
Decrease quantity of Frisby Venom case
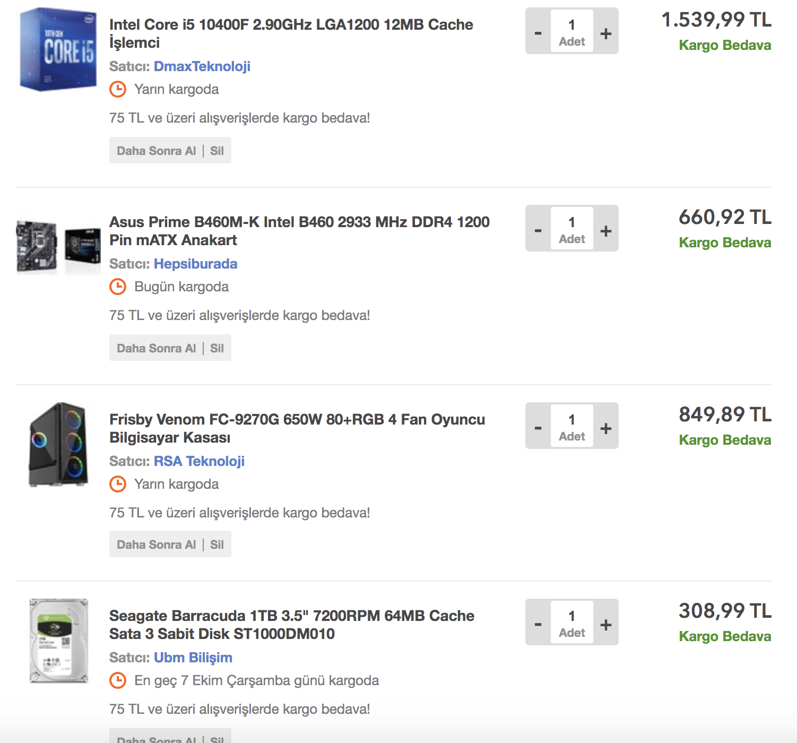(x=538, y=428)
